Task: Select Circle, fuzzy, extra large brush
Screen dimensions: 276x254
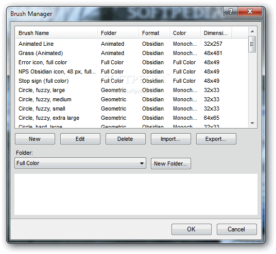Action: 49,118
